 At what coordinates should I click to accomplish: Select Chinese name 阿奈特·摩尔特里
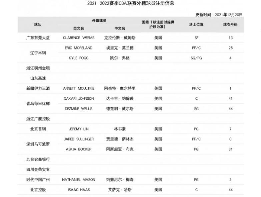coord(120,88)
